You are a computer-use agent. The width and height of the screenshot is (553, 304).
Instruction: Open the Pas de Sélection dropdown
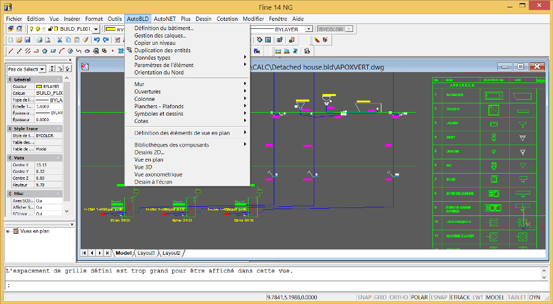click(x=42, y=69)
